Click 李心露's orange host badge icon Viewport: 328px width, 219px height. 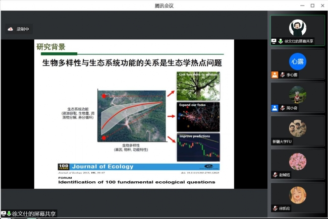click(275, 75)
